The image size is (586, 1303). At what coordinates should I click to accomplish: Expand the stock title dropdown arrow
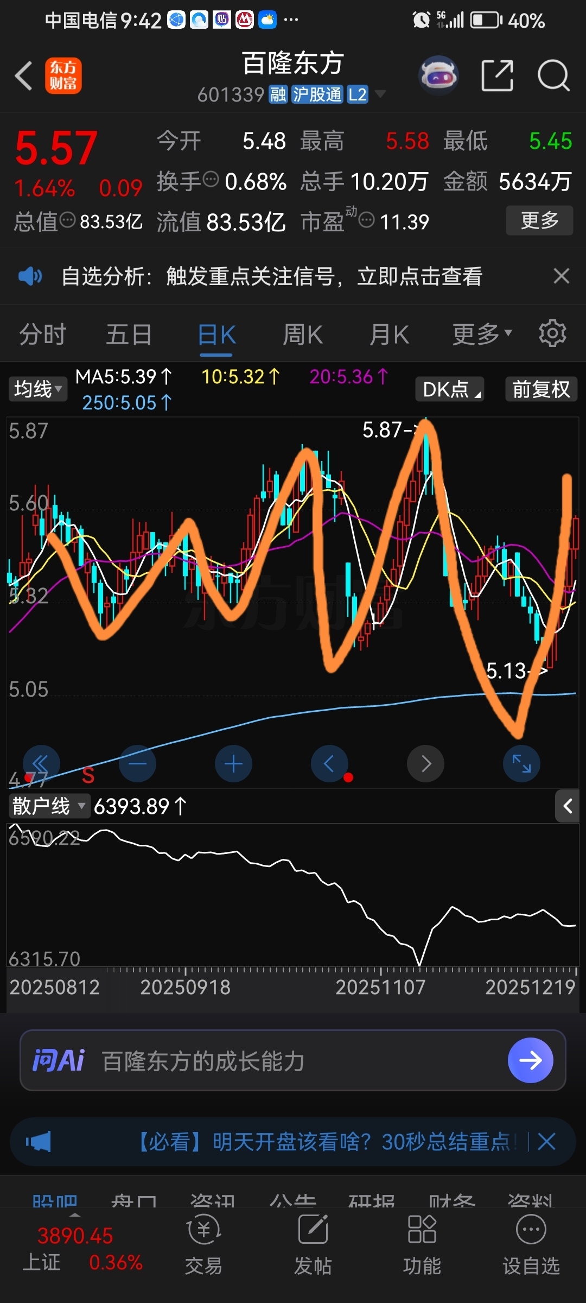tap(381, 94)
